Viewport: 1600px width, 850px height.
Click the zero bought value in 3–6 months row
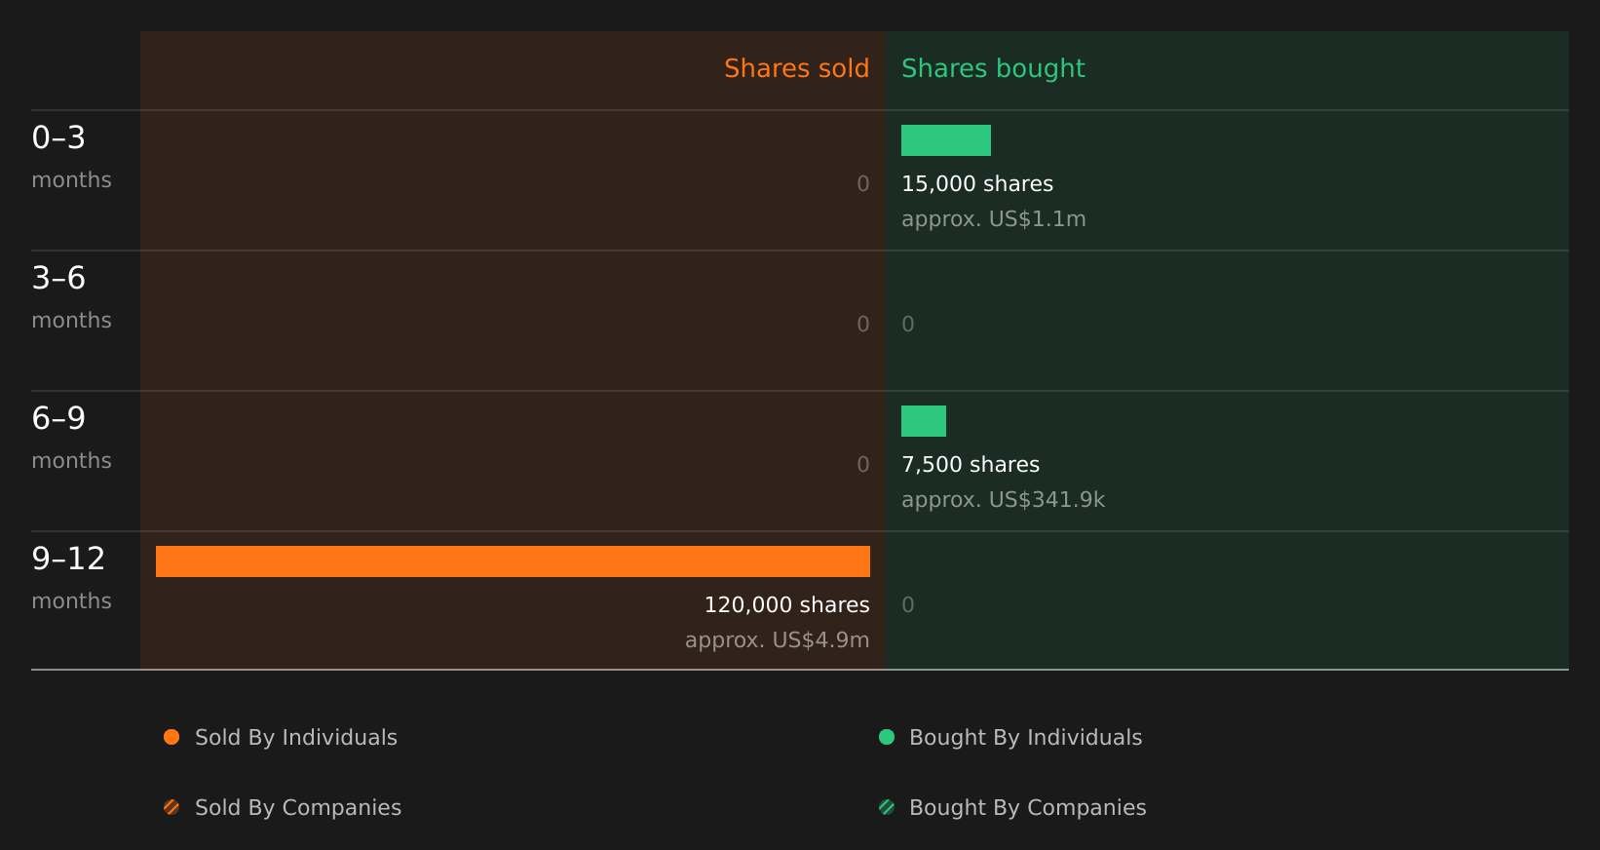tap(908, 325)
